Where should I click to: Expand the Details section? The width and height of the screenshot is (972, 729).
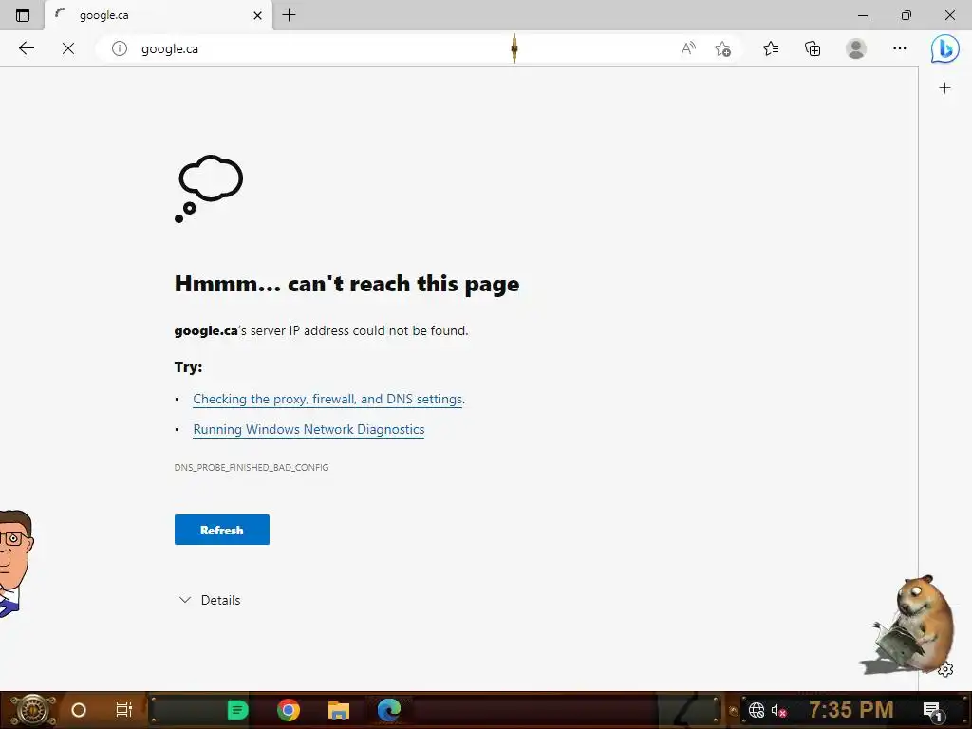pos(210,600)
